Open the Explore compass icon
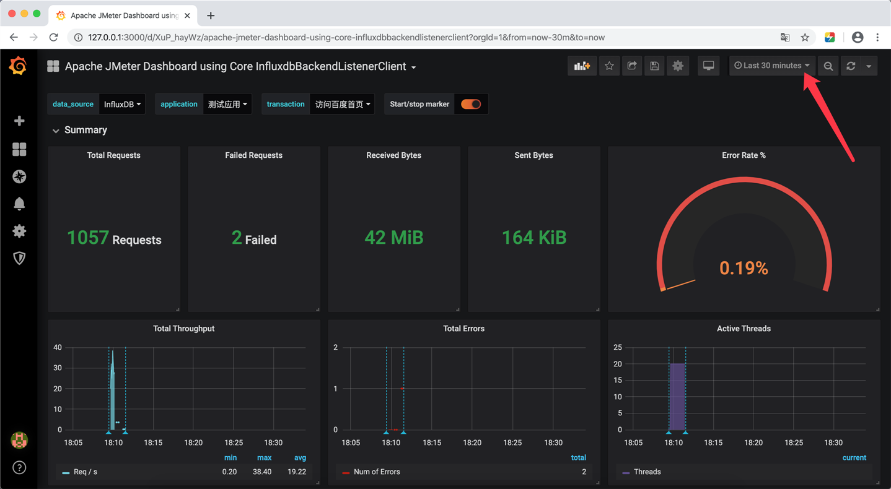This screenshot has width=891, height=489. 19,176
